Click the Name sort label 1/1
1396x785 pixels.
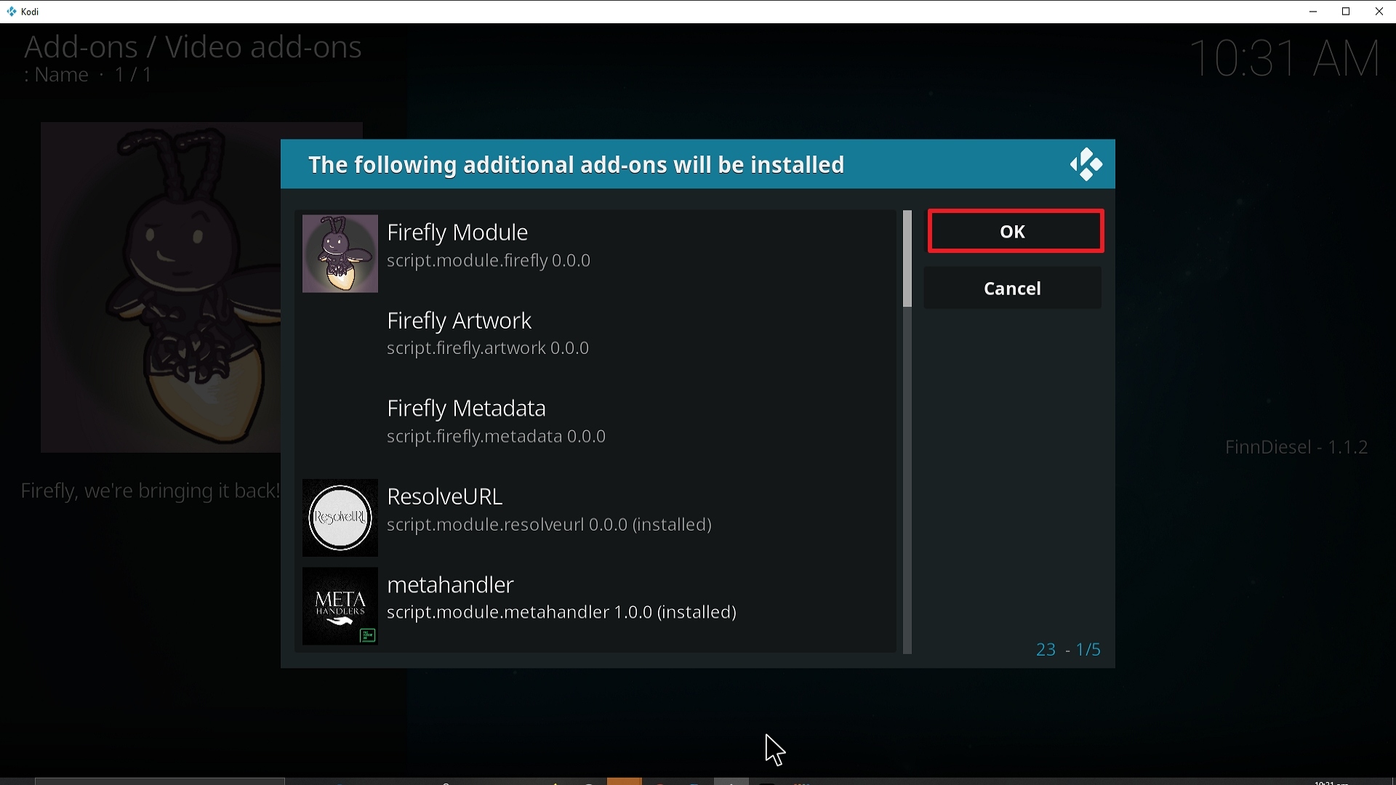click(88, 75)
